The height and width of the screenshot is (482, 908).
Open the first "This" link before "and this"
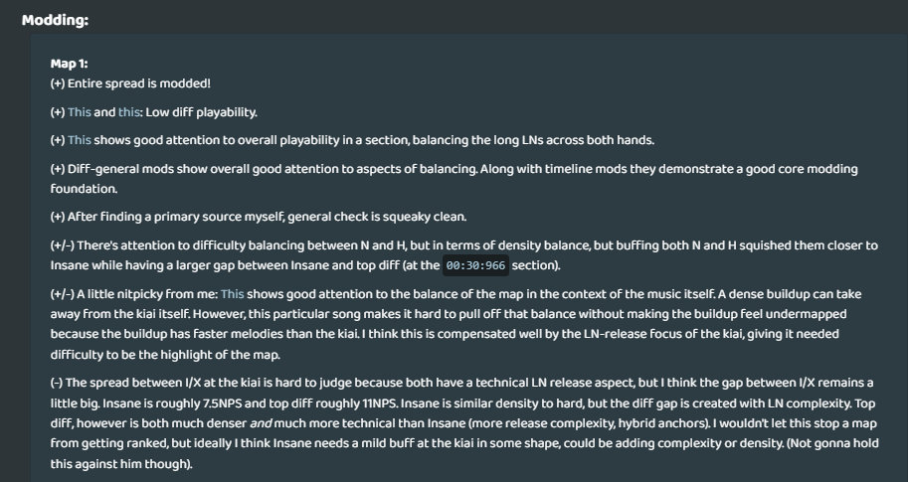tap(79, 112)
